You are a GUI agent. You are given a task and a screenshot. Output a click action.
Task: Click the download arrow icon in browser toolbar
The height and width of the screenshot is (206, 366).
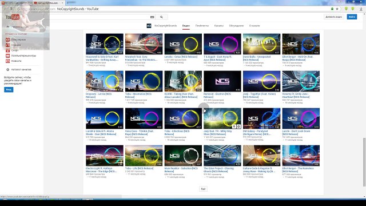[x=361, y=9]
